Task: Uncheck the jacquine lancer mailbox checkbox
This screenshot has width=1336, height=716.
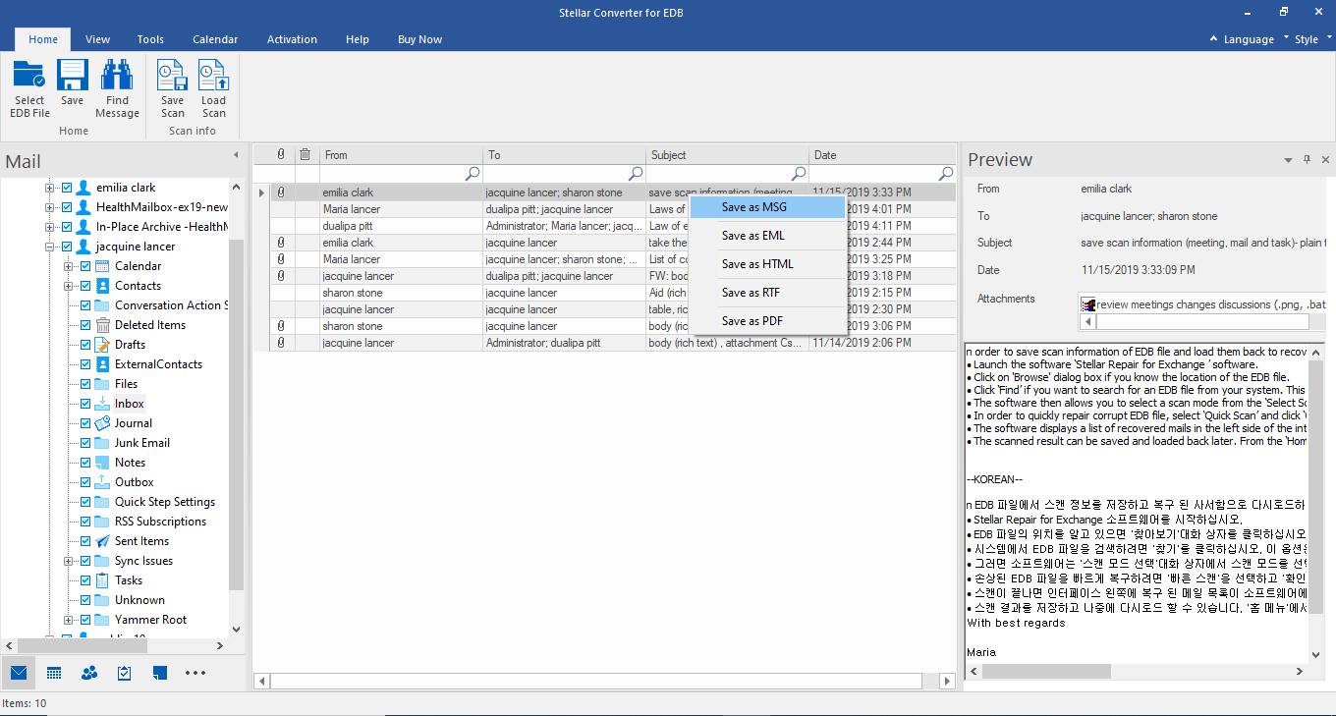Action: (67, 247)
